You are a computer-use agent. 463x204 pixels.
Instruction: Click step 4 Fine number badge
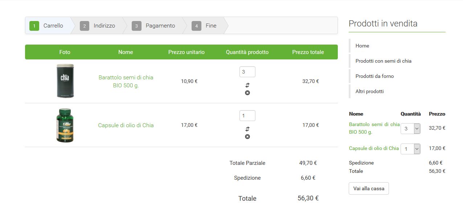pos(196,26)
